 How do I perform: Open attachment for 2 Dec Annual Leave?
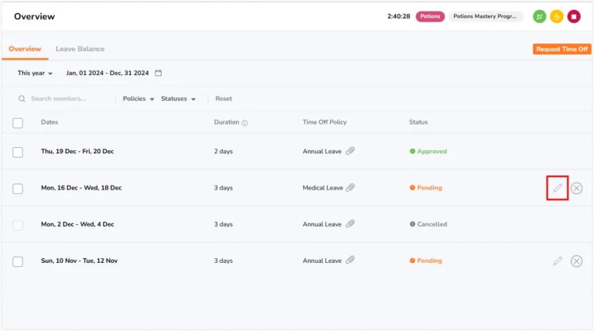pyautogui.click(x=350, y=224)
